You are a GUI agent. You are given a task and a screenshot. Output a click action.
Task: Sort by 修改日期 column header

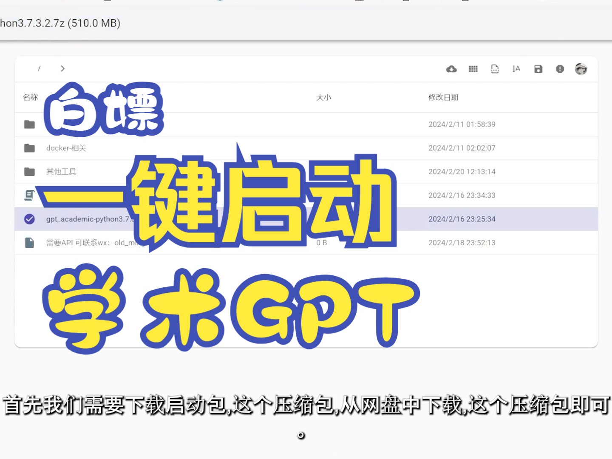tap(443, 97)
